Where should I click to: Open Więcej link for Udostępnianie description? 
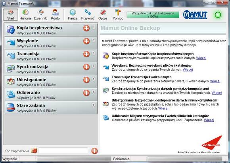pyautogui.click(x=163, y=109)
